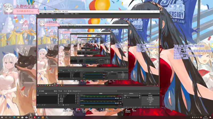Open File Explorer from taskbar
This screenshot has height=119, width=213.
coord(18,117)
